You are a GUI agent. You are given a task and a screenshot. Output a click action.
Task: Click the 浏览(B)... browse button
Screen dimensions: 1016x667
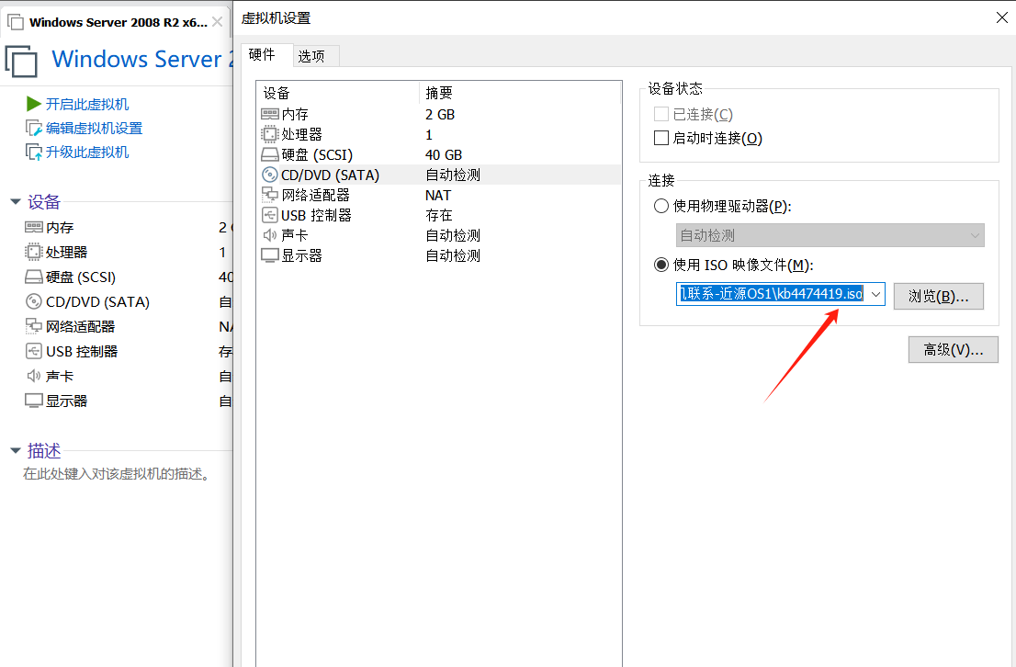coord(938,296)
